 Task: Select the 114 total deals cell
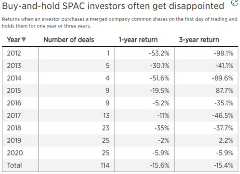105,165
